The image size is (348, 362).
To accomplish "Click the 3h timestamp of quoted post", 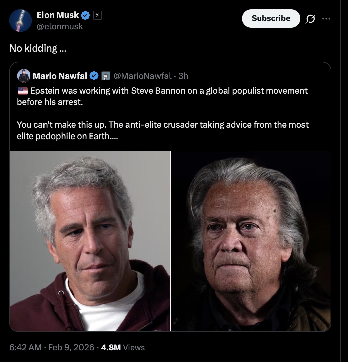I will point(183,76).
